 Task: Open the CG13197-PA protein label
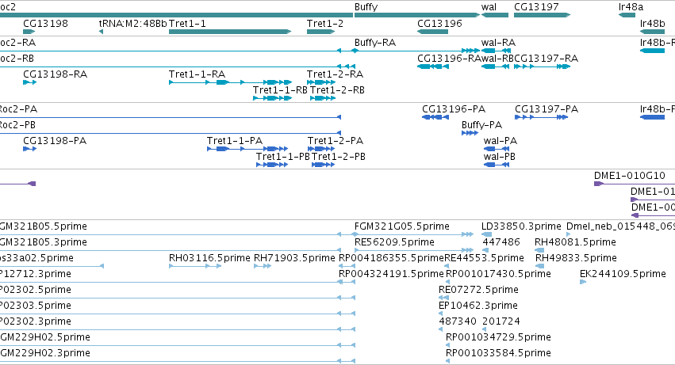(547, 109)
